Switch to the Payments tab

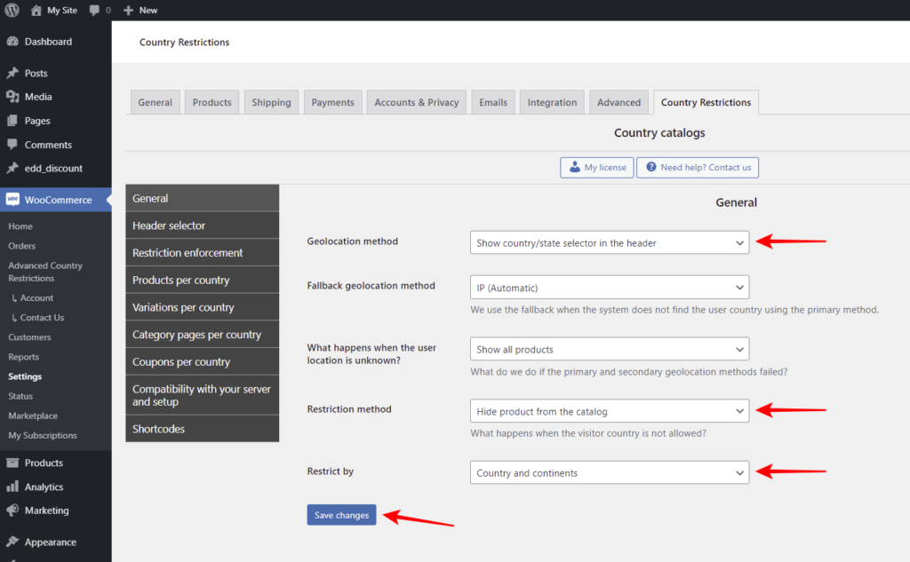(332, 102)
